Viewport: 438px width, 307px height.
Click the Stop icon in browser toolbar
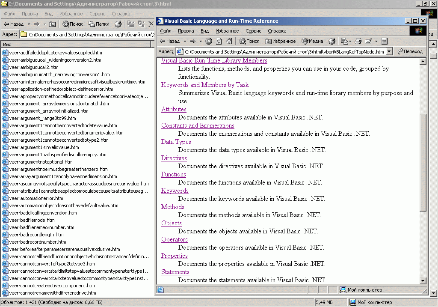click(209, 41)
